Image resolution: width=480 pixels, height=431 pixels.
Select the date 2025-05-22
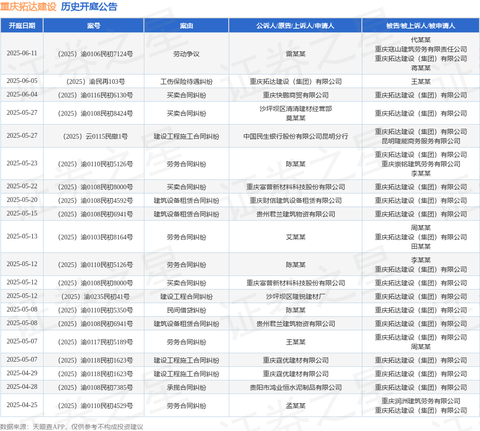coord(22,186)
